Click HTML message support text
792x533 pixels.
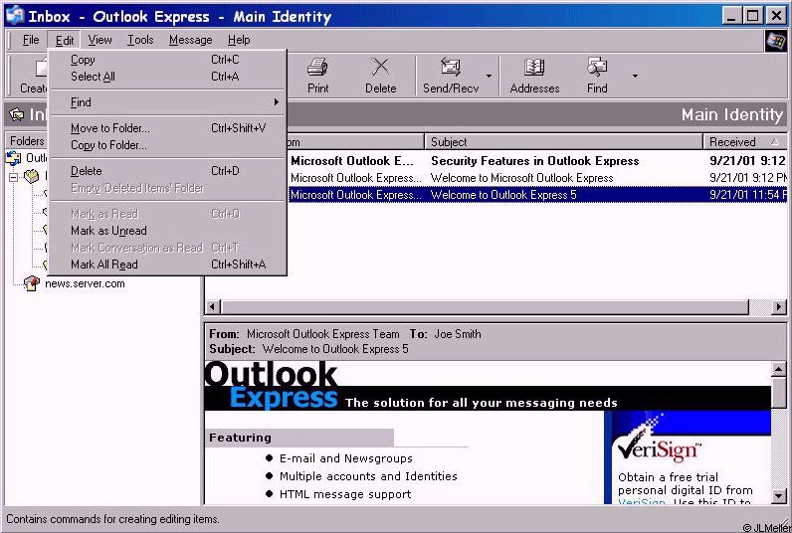345,494
